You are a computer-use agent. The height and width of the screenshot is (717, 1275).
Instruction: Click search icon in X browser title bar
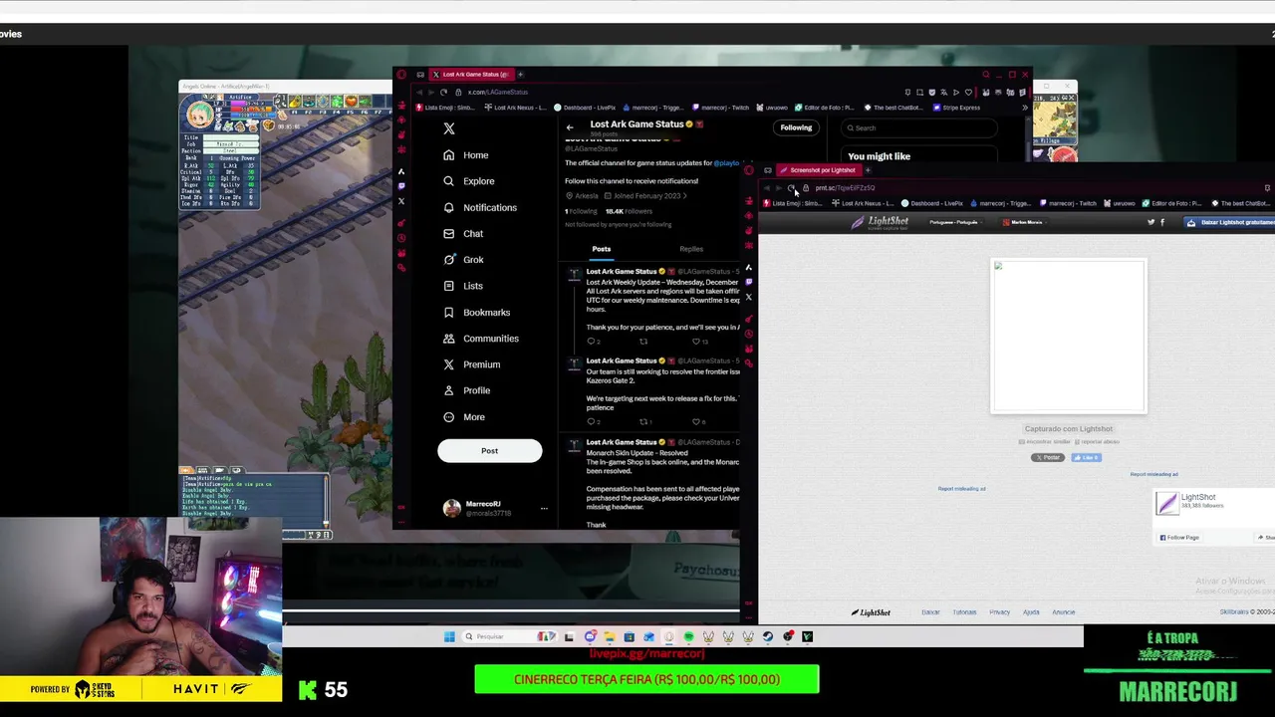point(986,75)
